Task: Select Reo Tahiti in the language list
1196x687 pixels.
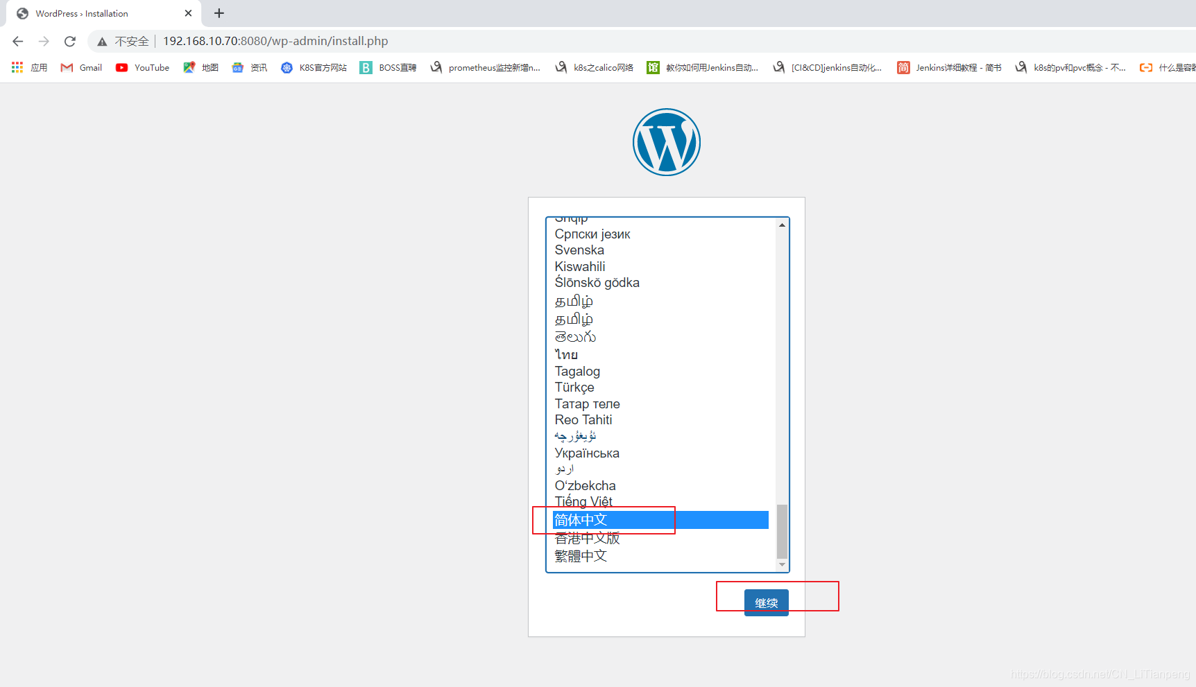Action: tap(660, 419)
